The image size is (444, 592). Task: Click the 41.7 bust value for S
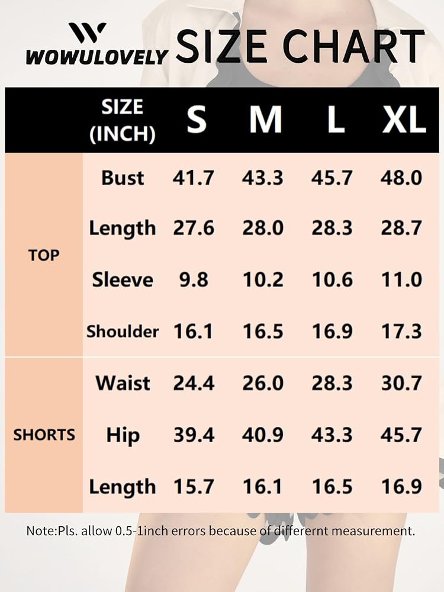pos(194,178)
